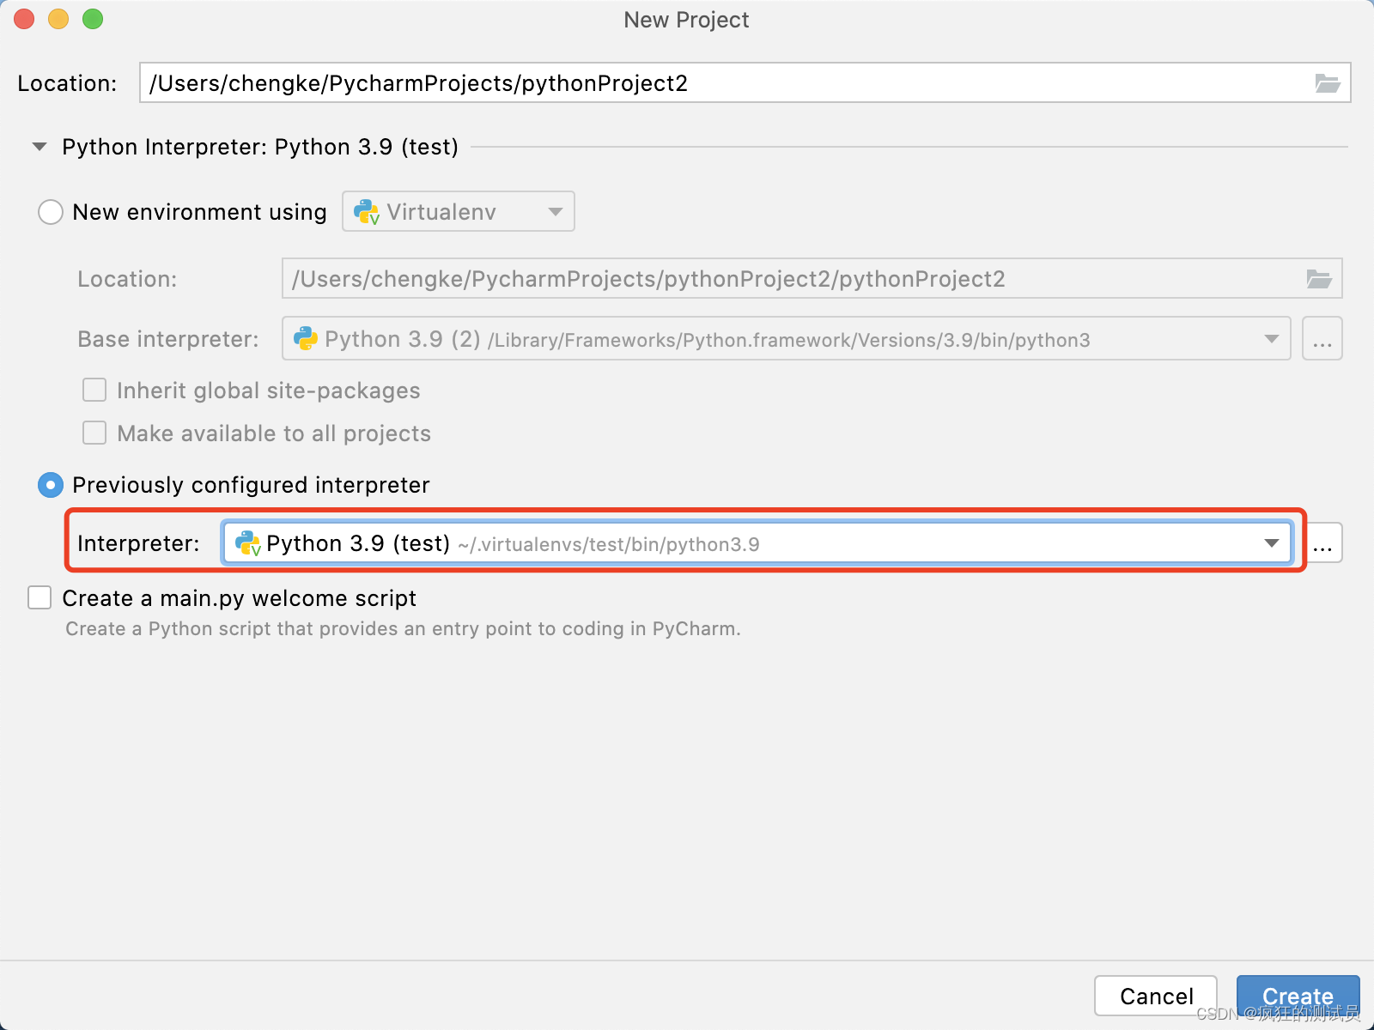Zoom the New Project window green button
The width and height of the screenshot is (1374, 1030).
tap(93, 19)
